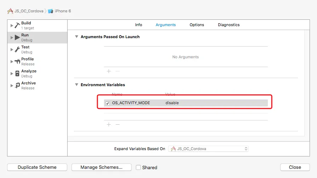Add a new environment variable with plus
The height and width of the screenshot is (178, 317).
[x=109, y=124]
